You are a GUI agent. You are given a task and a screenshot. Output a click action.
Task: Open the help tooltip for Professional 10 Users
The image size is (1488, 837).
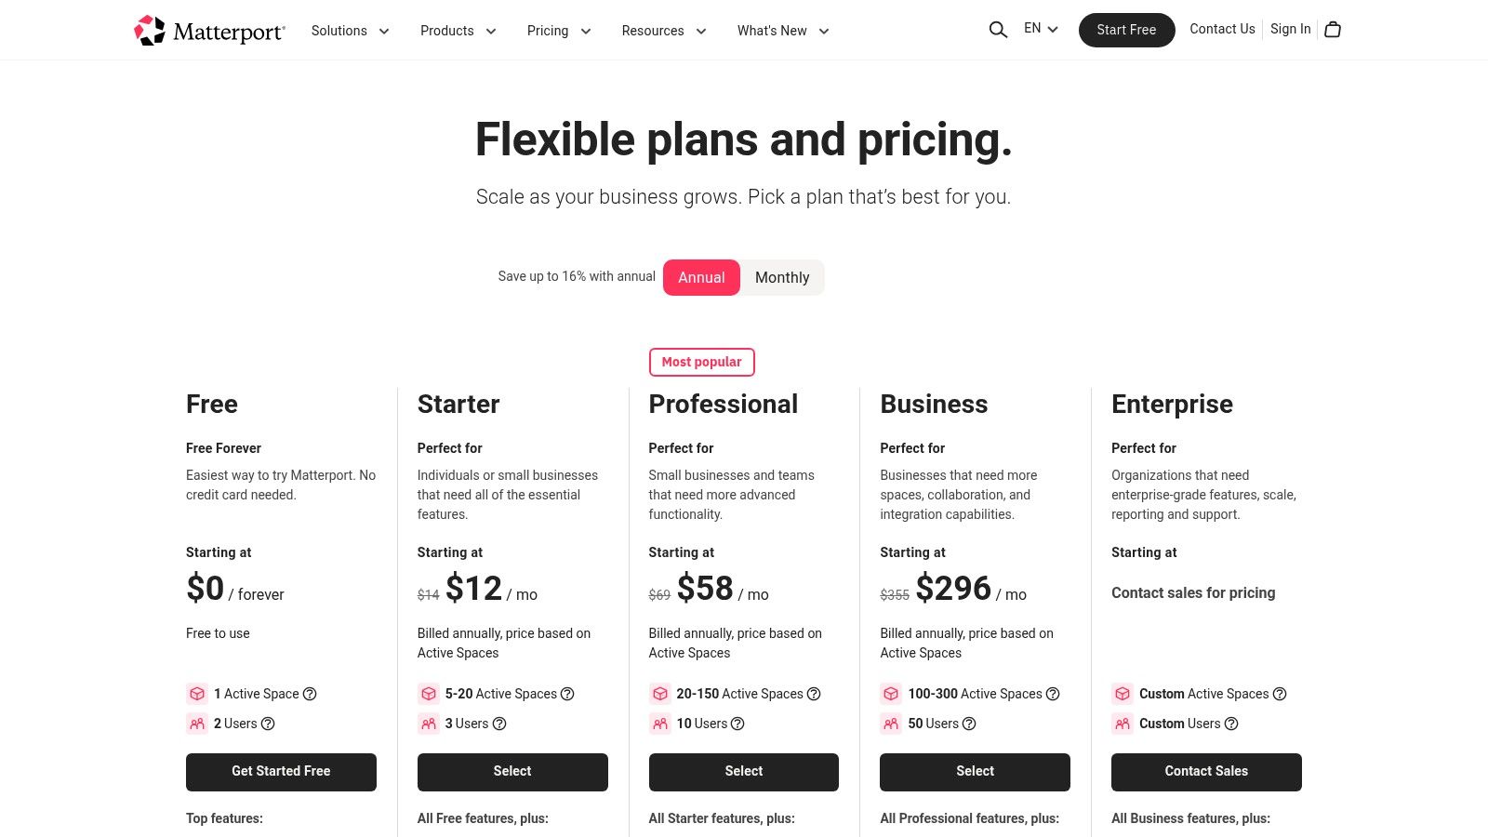click(x=737, y=724)
